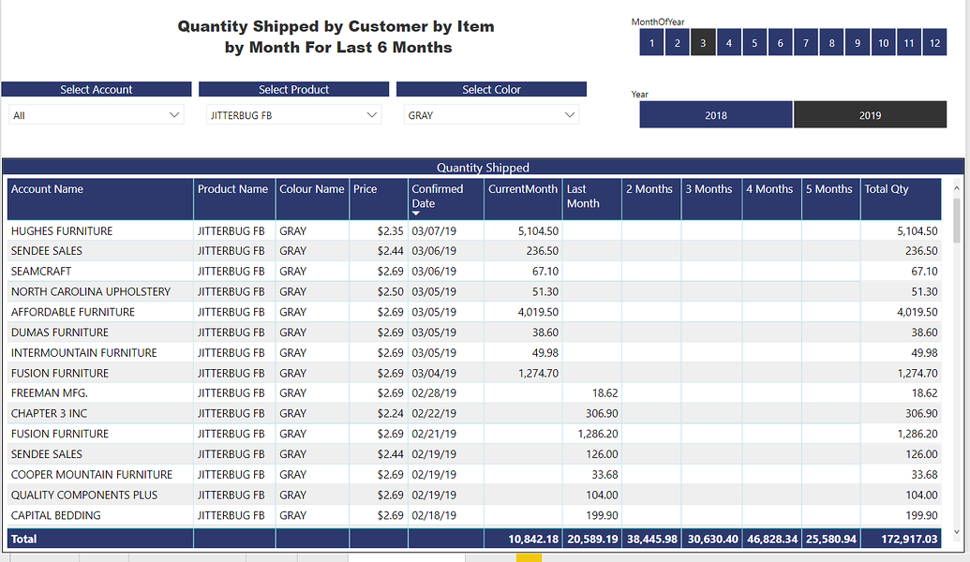Deselect the highlighted month 3 filter

(x=703, y=42)
